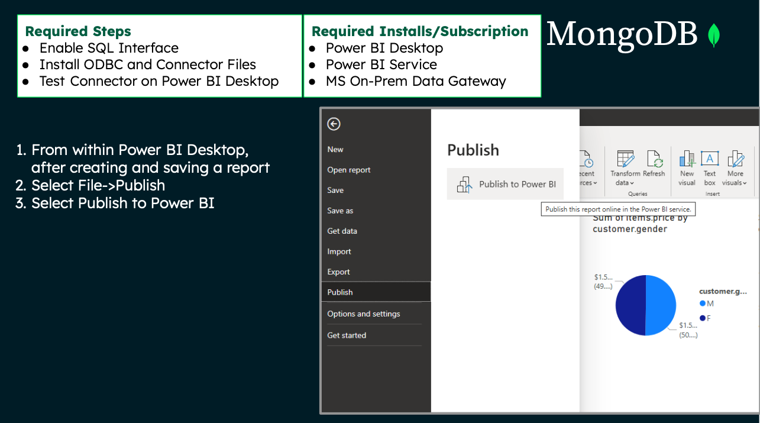Open Options and settings menu item
Viewport: 760px width, 423px height.
click(x=364, y=314)
